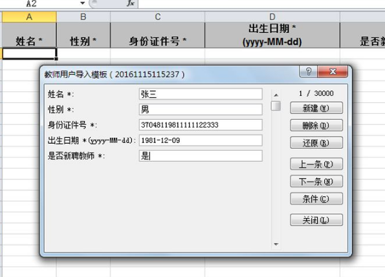Close the form with the 关闭 button
The height and width of the screenshot is (277, 385).
tap(316, 220)
